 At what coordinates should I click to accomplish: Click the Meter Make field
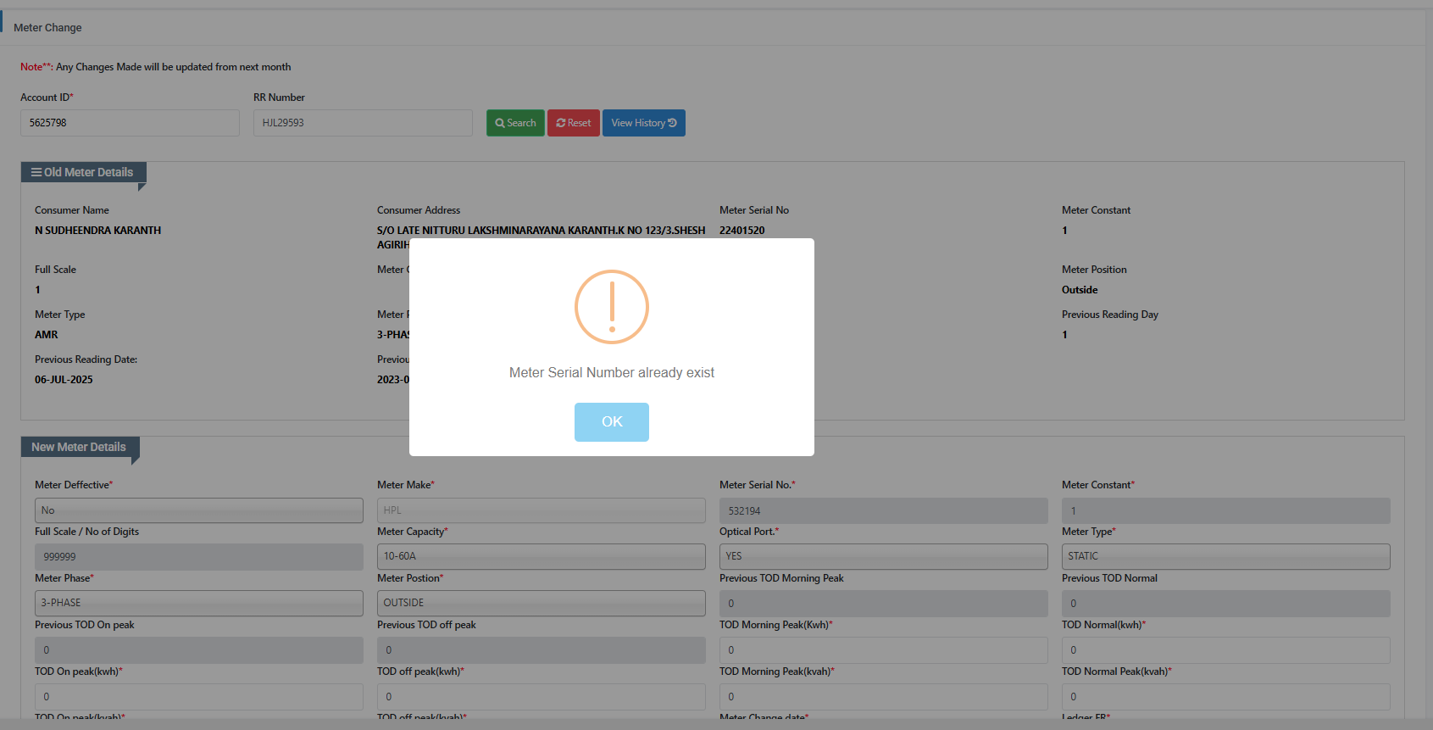(541, 510)
